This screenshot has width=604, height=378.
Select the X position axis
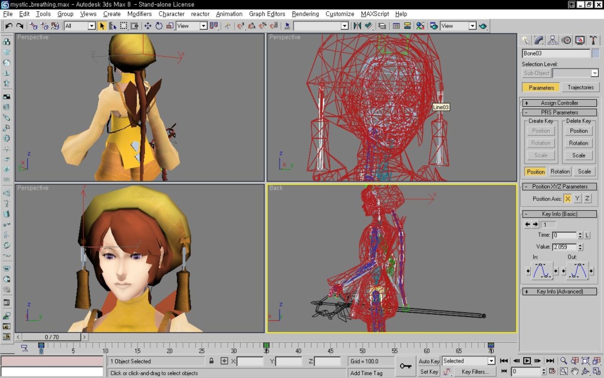pos(567,198)
